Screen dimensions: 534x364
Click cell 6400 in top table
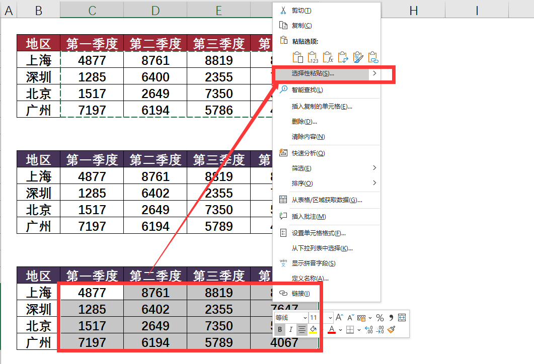156,76
